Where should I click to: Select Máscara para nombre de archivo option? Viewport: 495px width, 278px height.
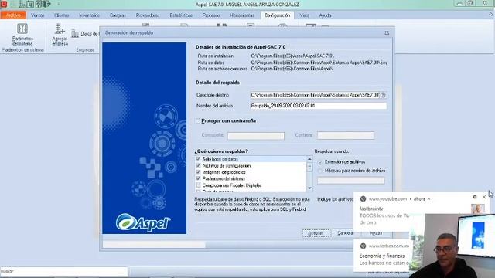coord(320,171)
